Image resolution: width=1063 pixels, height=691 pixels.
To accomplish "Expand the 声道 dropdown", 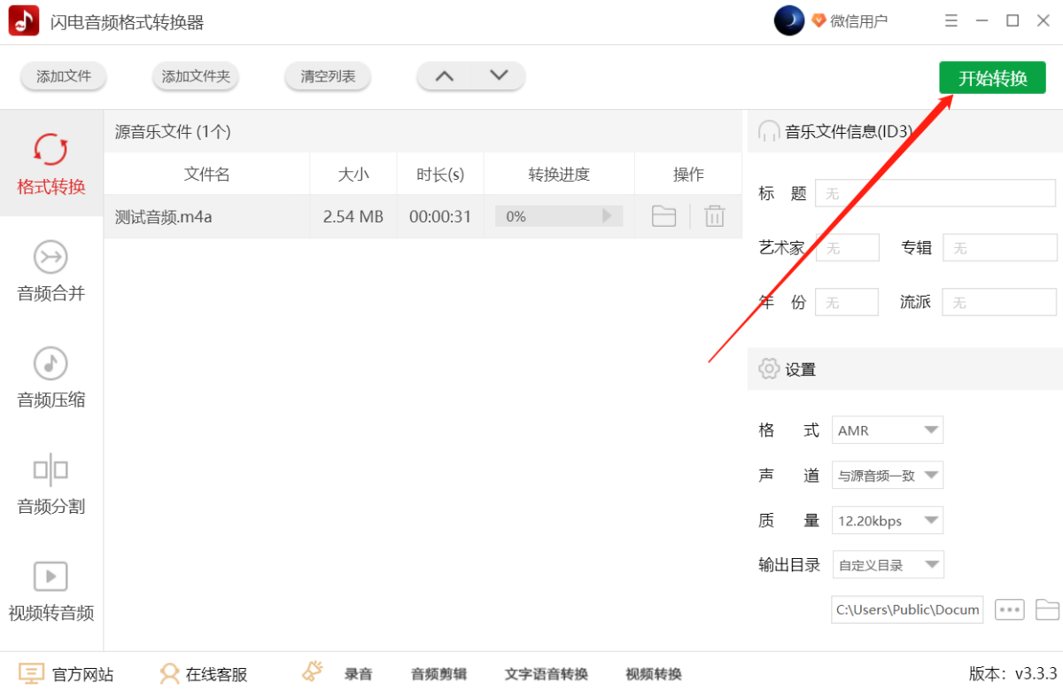I will [x=888, y=476].
